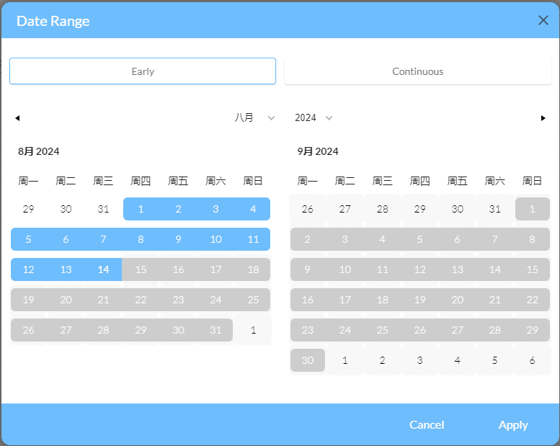560x446 pixels.
Task: Click October 6 in the September calendar
Action: click(532, 360)
